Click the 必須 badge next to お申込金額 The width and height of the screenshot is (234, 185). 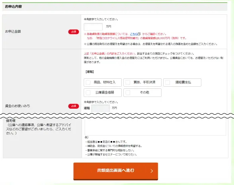tap(74, 32)
